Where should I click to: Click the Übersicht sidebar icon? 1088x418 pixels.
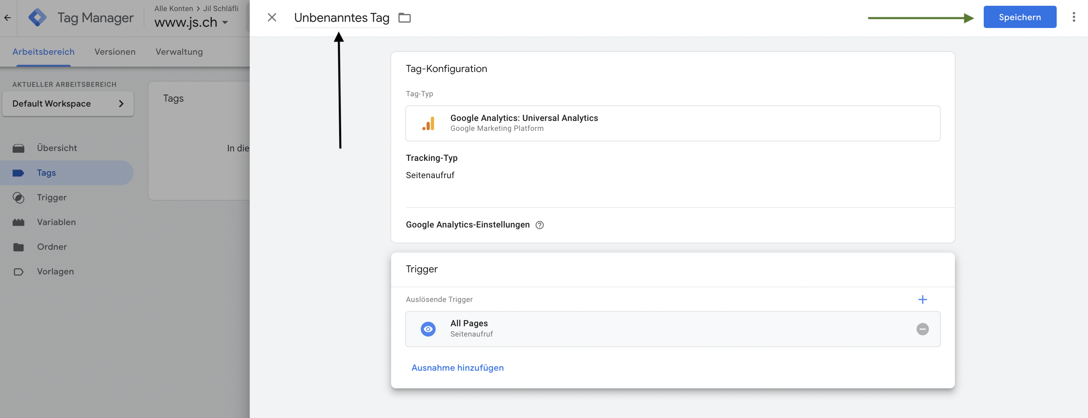19,149
